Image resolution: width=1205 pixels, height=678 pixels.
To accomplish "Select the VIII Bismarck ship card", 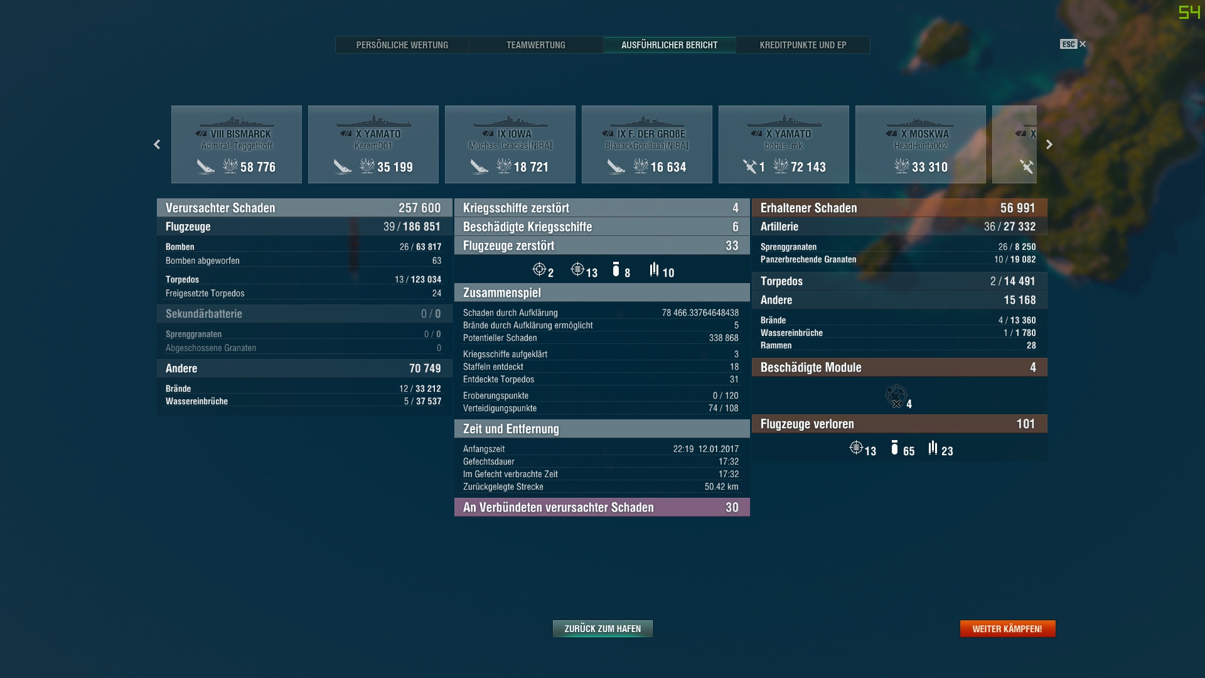I will 236,144.
